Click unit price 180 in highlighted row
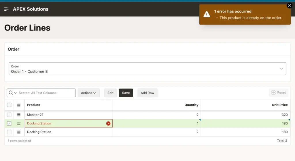Image resolution: width=295 pixels, height=161 pixels. pyautogui.click(x=245, y=123)
